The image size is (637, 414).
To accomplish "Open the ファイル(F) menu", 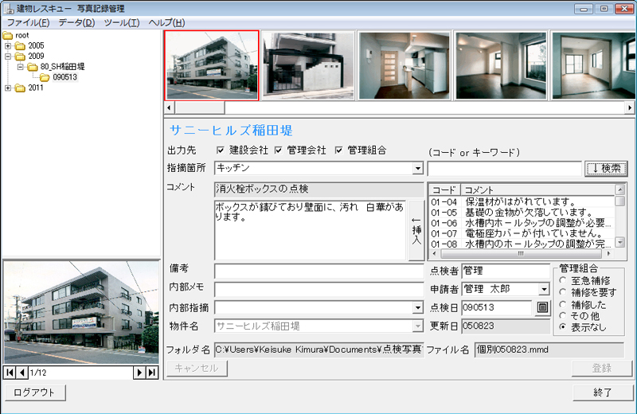I will (x=28, y=23).
